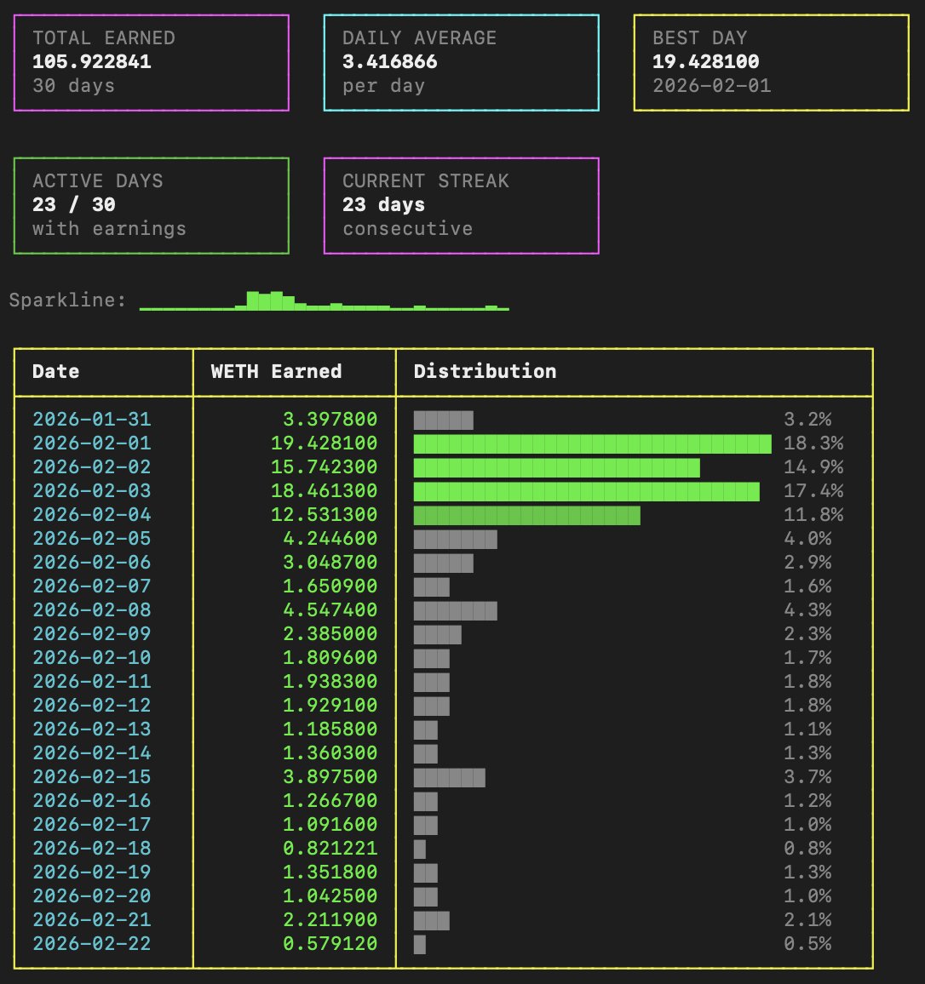Select the 2026-01-31 date link
The image size is (925, 984).
[94, 419]
